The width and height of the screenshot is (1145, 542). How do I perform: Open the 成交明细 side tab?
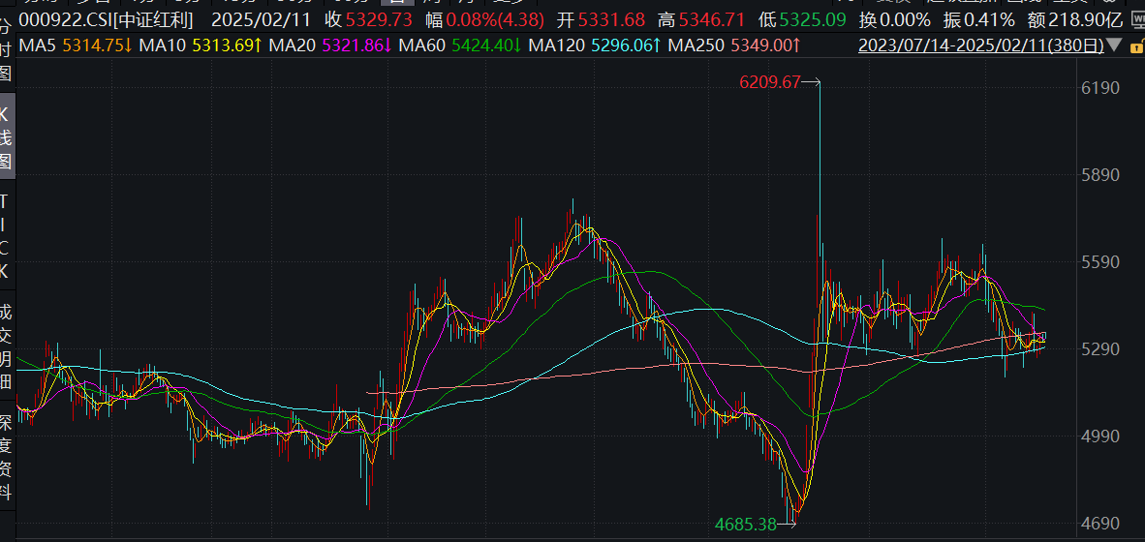coord(7,346)
